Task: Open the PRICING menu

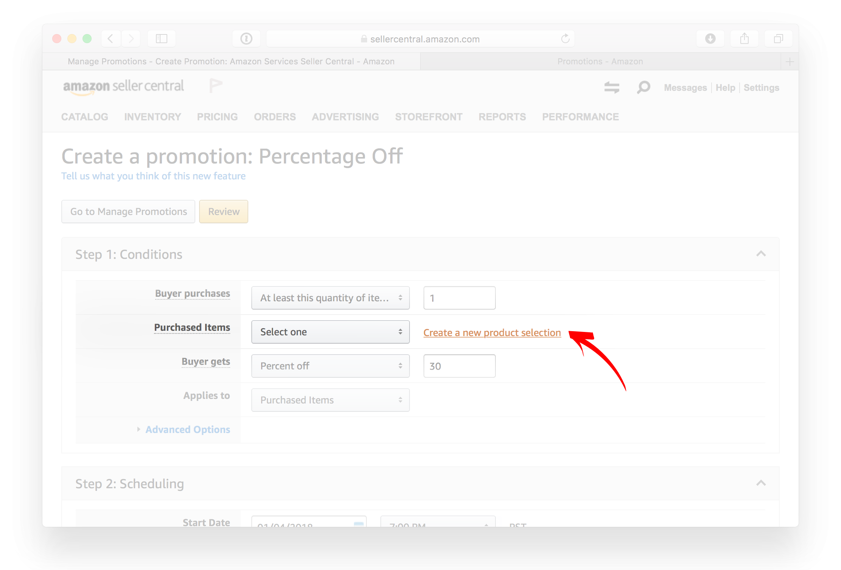Action: coord(217,117)
